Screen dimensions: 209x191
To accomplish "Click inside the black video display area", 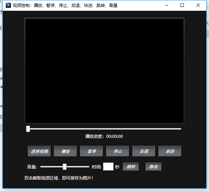I will coord(104,70).
